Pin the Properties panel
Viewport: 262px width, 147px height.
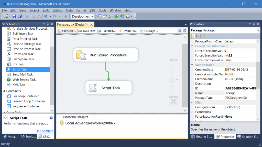coord(254,24)
